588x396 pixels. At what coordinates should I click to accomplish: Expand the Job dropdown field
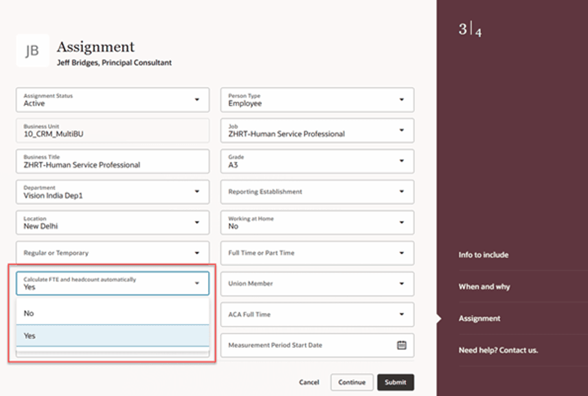317,130
